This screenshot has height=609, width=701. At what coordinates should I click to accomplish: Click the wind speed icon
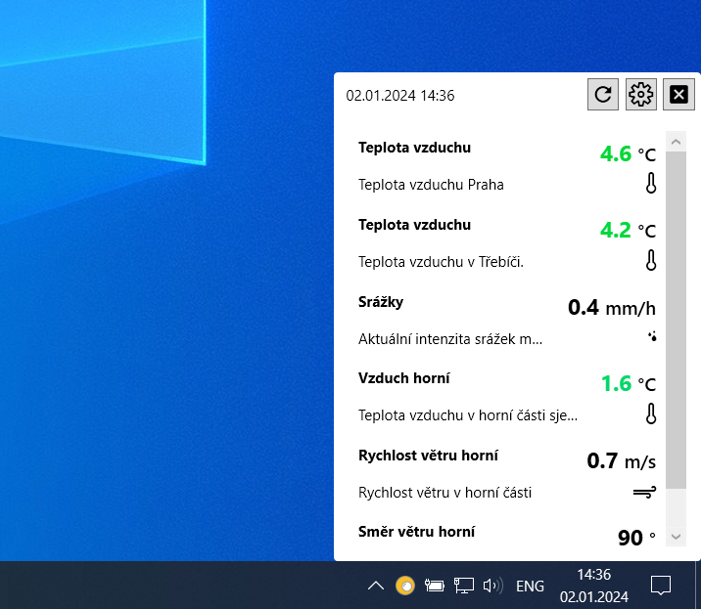click(644, 492)
